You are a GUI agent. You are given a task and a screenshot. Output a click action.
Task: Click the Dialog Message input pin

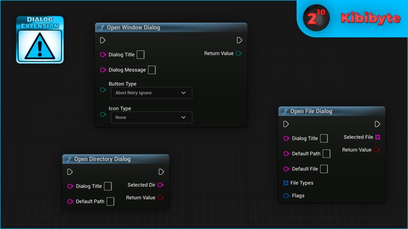[103, 70]
